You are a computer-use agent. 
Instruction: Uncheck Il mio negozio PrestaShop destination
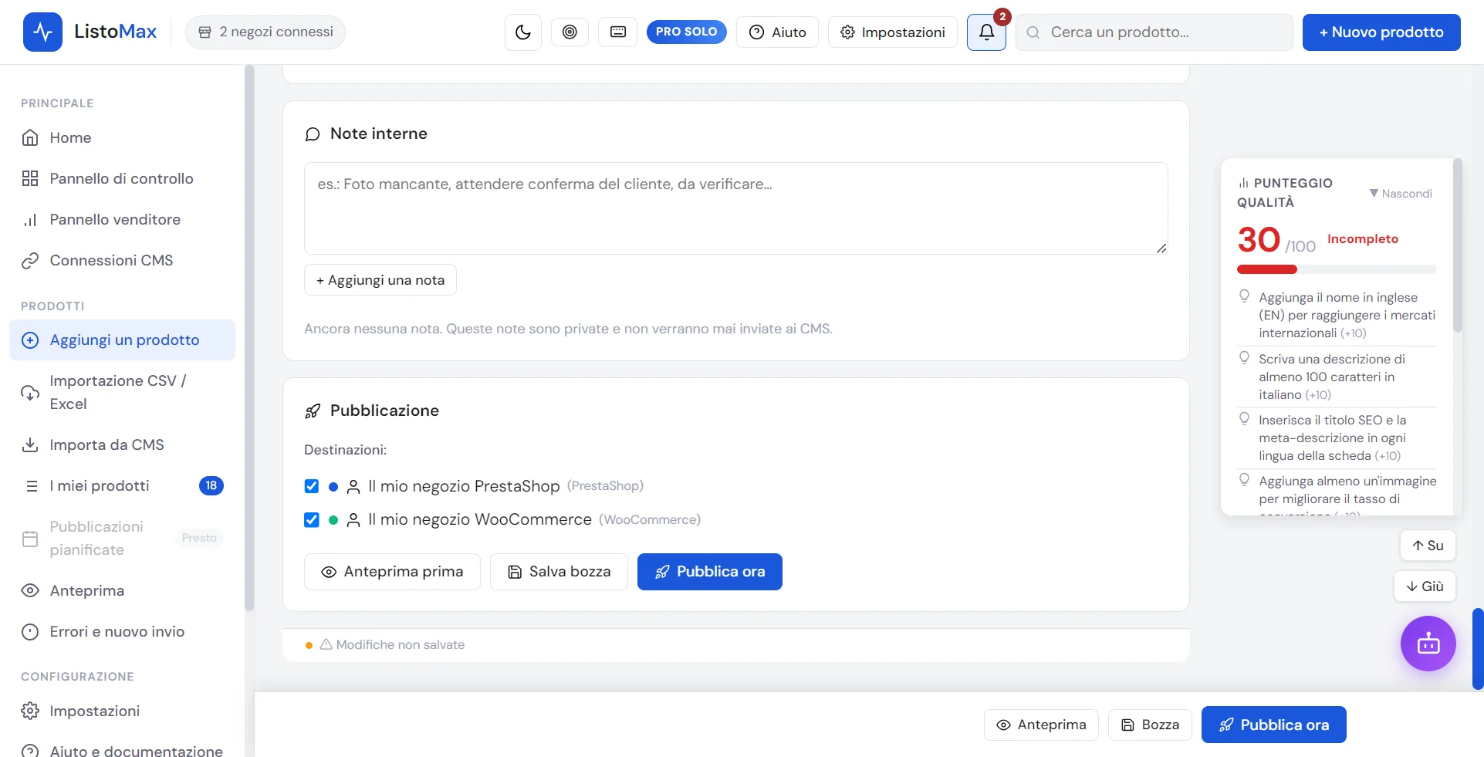pos(312,486)
